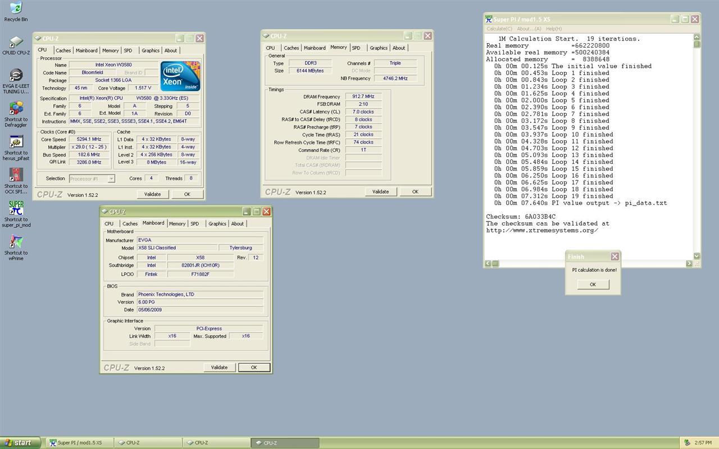This screenshot has width=719, height=449.
Task: Click BIOS Date 05/06/2009 field
Action: [200, 310]
